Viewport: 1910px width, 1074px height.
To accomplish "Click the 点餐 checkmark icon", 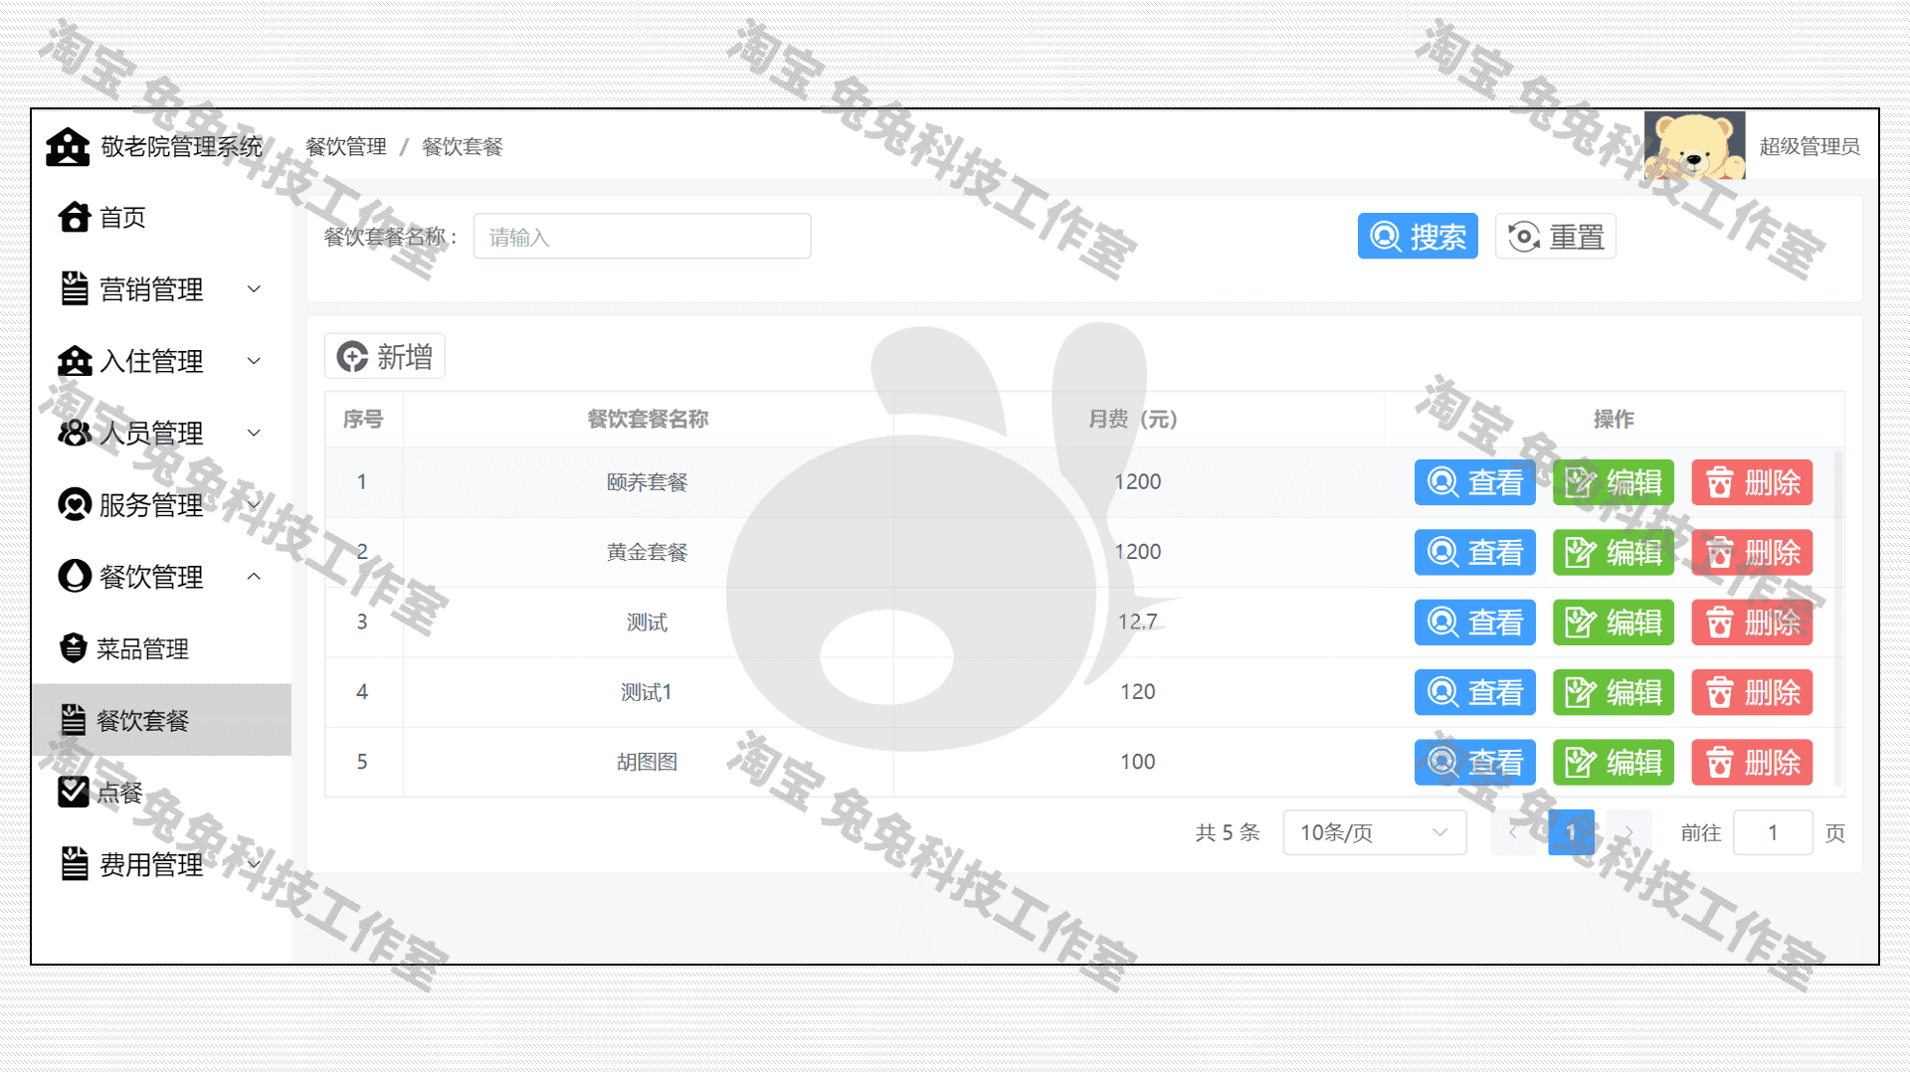I will coord(74,792).
